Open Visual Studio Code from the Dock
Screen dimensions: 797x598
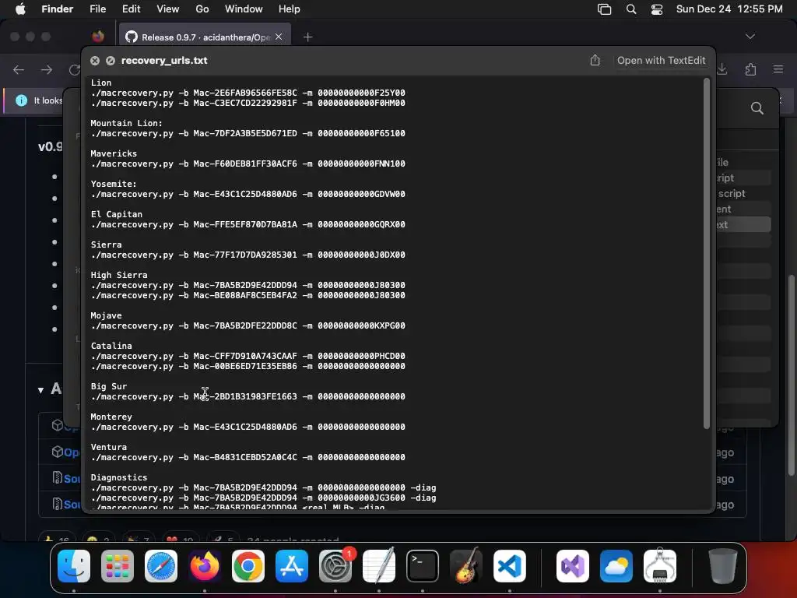point(509,566)
